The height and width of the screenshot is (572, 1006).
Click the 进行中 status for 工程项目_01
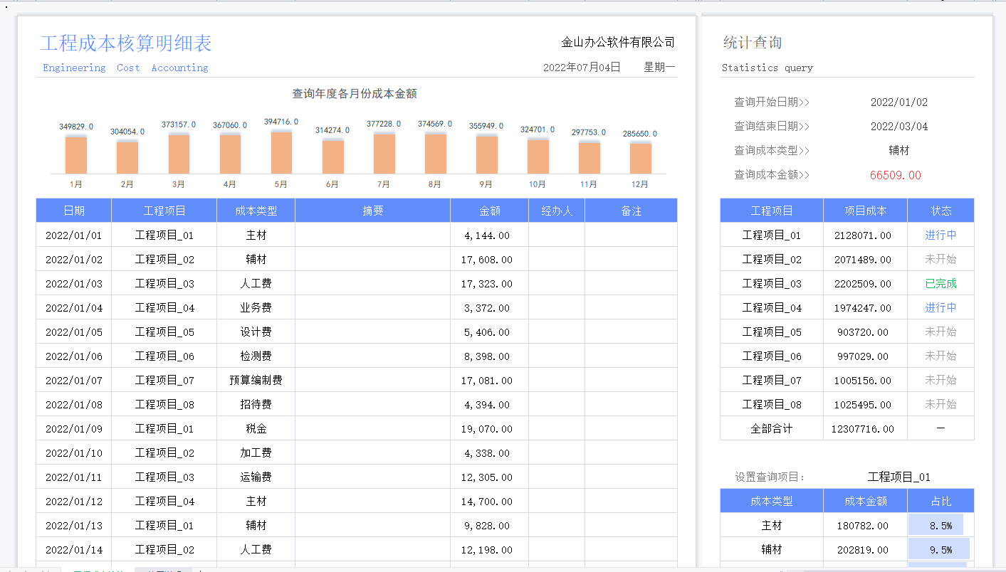(x=940, y=235)
